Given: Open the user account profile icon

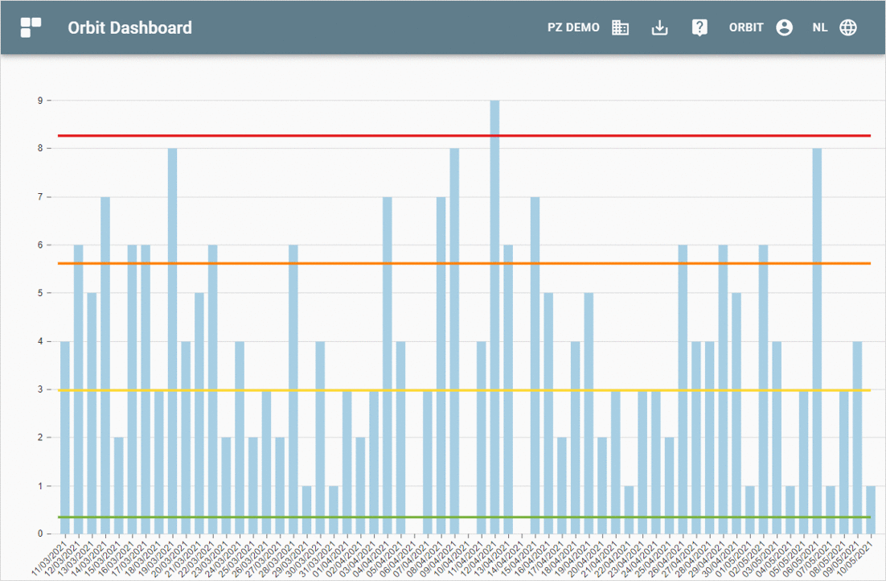Looking at the screenshot, I should (784, 27).
